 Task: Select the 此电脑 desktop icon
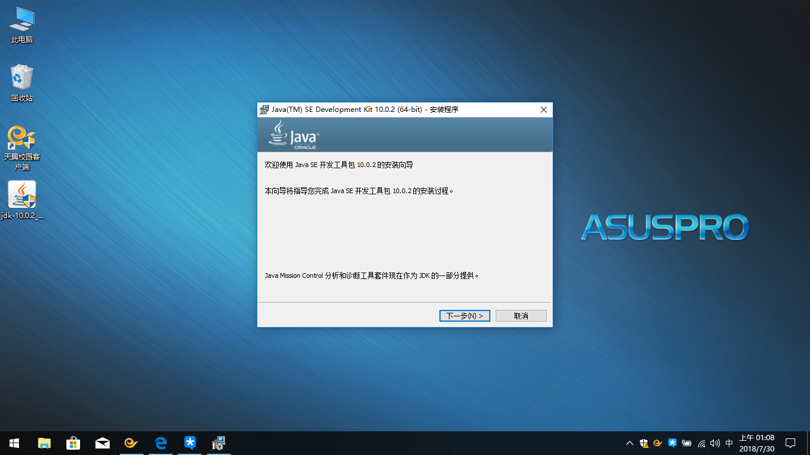pos(22,25)
